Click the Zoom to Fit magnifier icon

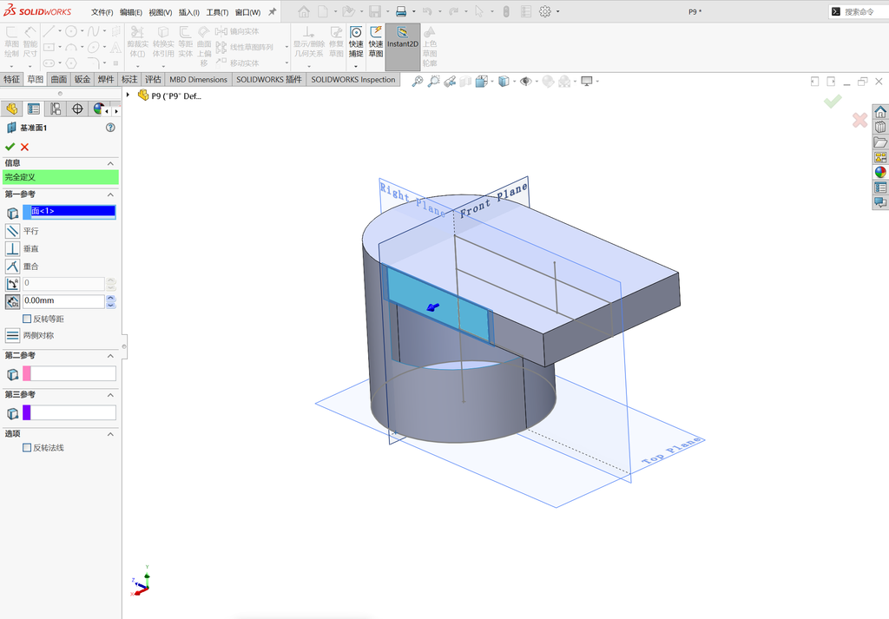[x=418, y=82]
